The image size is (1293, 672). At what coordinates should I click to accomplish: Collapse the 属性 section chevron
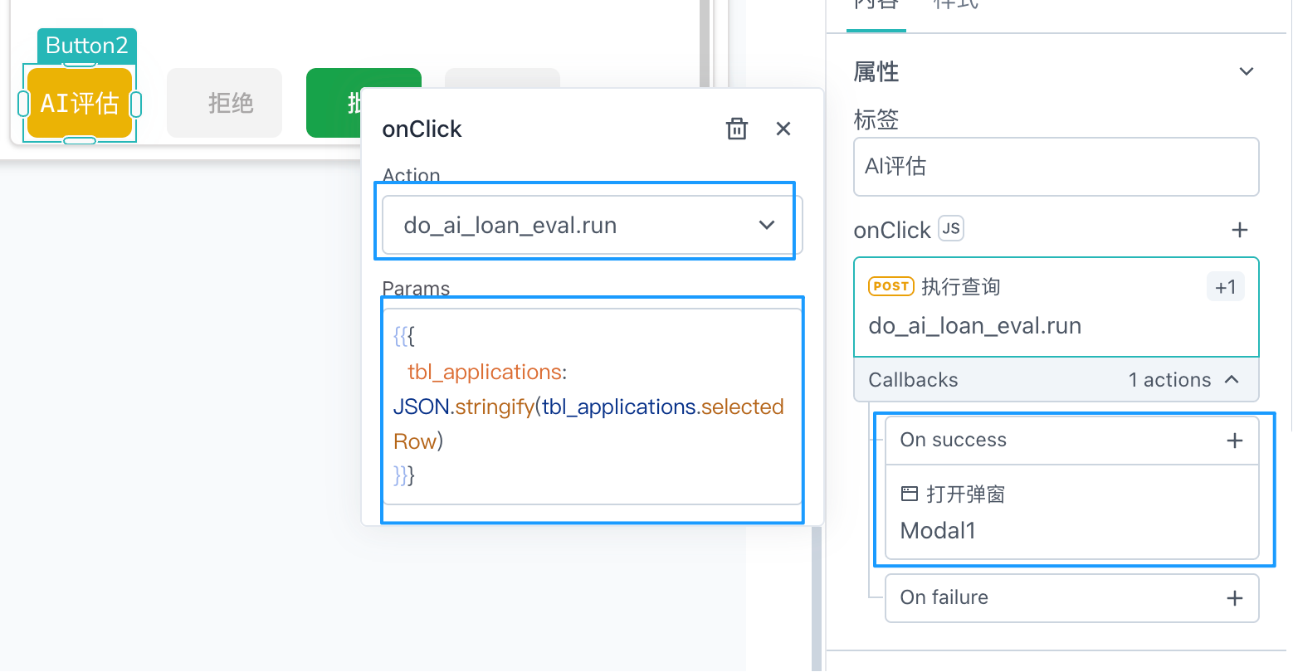[1246, 72]
